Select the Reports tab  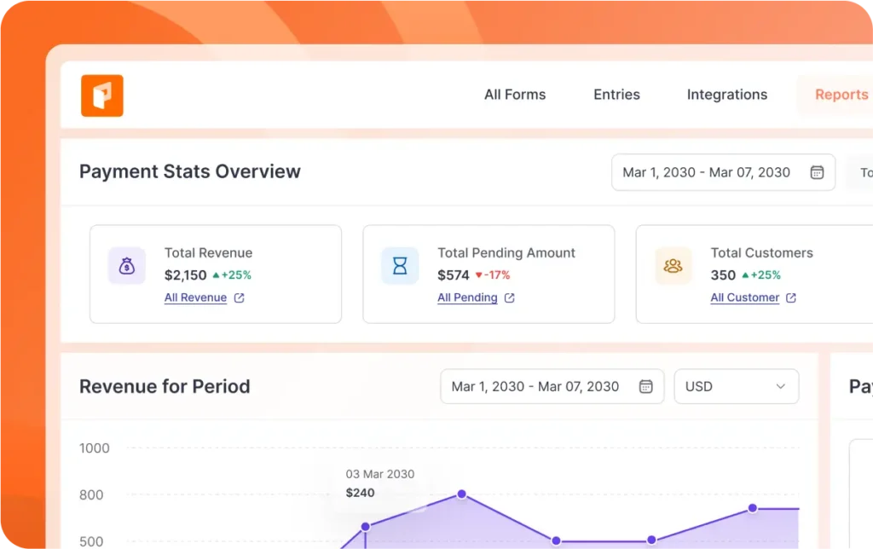tap(841, 95)
